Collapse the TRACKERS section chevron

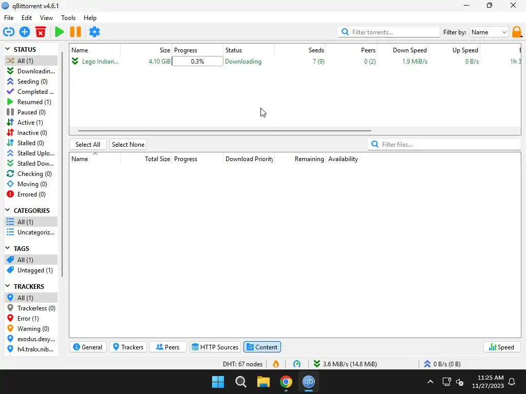8,286
